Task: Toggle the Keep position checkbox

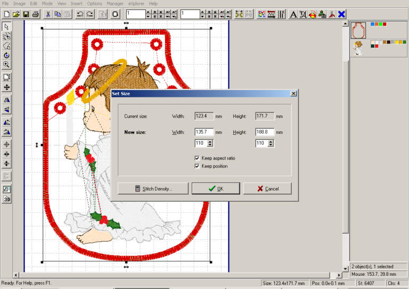Action: [198, 166]
